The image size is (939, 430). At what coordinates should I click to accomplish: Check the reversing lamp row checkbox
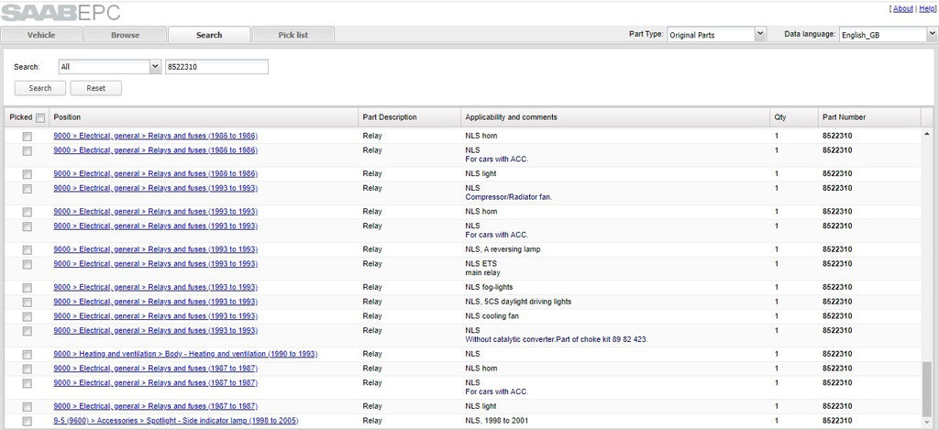[27, 249]
